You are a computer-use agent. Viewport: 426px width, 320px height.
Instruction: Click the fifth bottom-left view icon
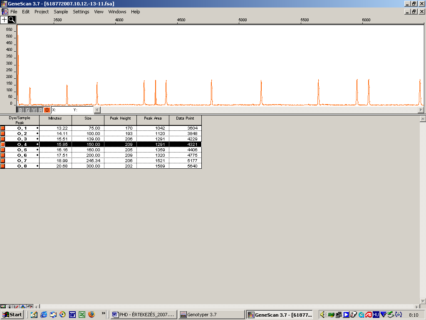30,307
